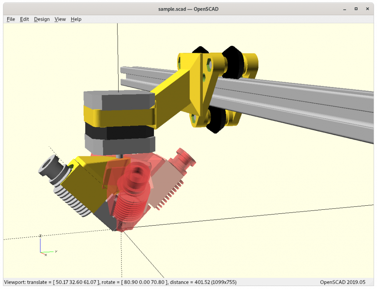Open the File menu
Viewport: 377px width, 289px height.
(11, 19)
